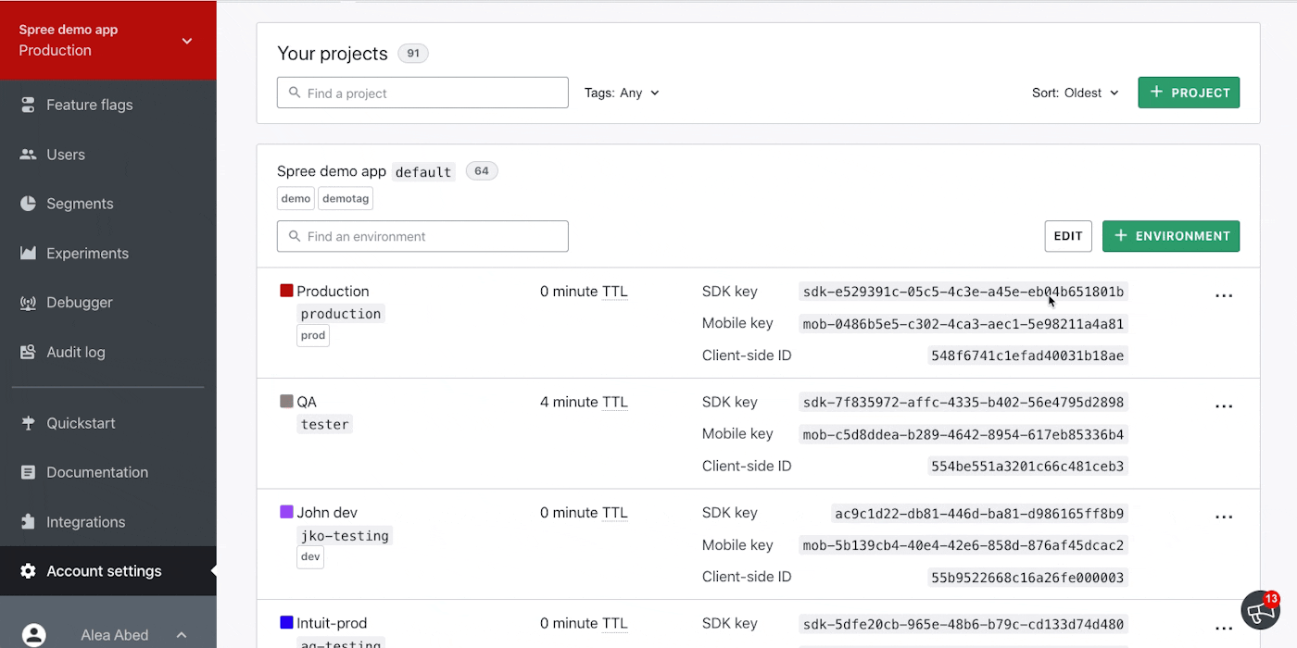The width and height of the screenshot is (1297, 648).
Task: Click the Integrations puzzle icon
Action: coord(28,522)
